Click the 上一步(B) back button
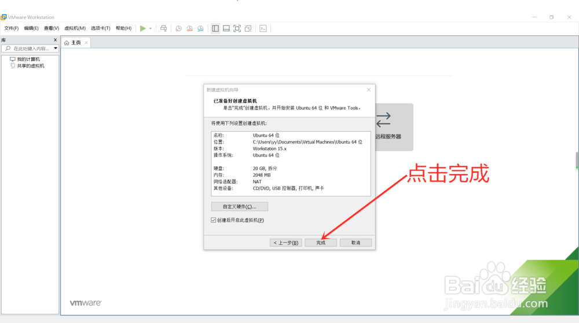The height and width of the screenshot is (323, 579). click(286, 243)
